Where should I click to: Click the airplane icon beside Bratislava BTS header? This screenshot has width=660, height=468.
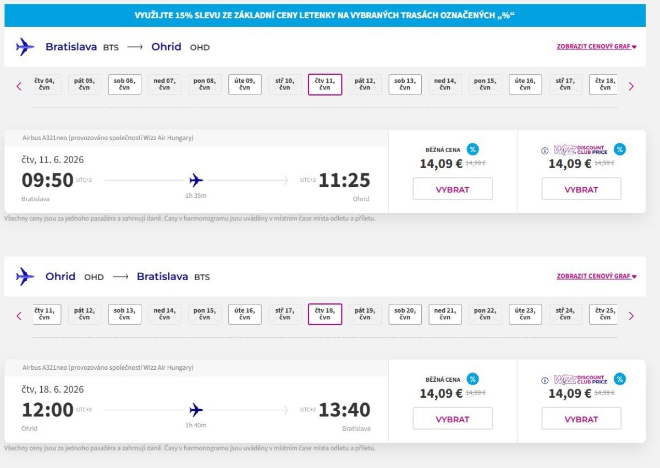tap(25, 47)
